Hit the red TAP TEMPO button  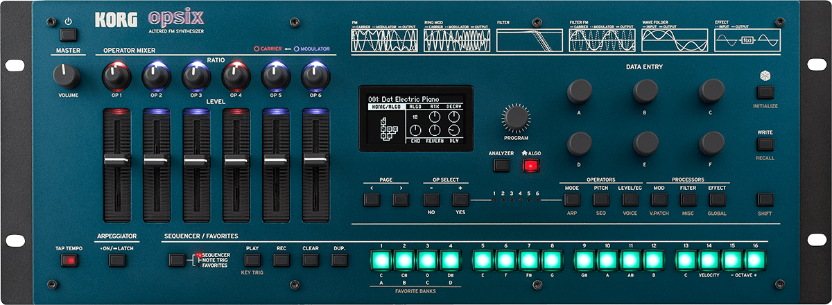coord(69,261)
